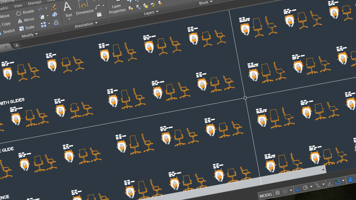The image size is (356, 200).
Task: Switch to the View ribbon tab
Action: [18, 6]
